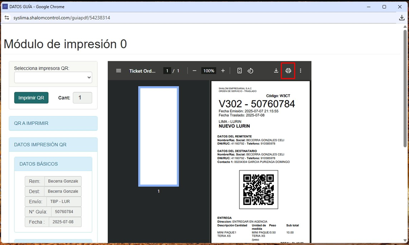Screen dimensions: 409x245
Task: Expand the QR A IMPRIMIR panel
Action: 53,123
